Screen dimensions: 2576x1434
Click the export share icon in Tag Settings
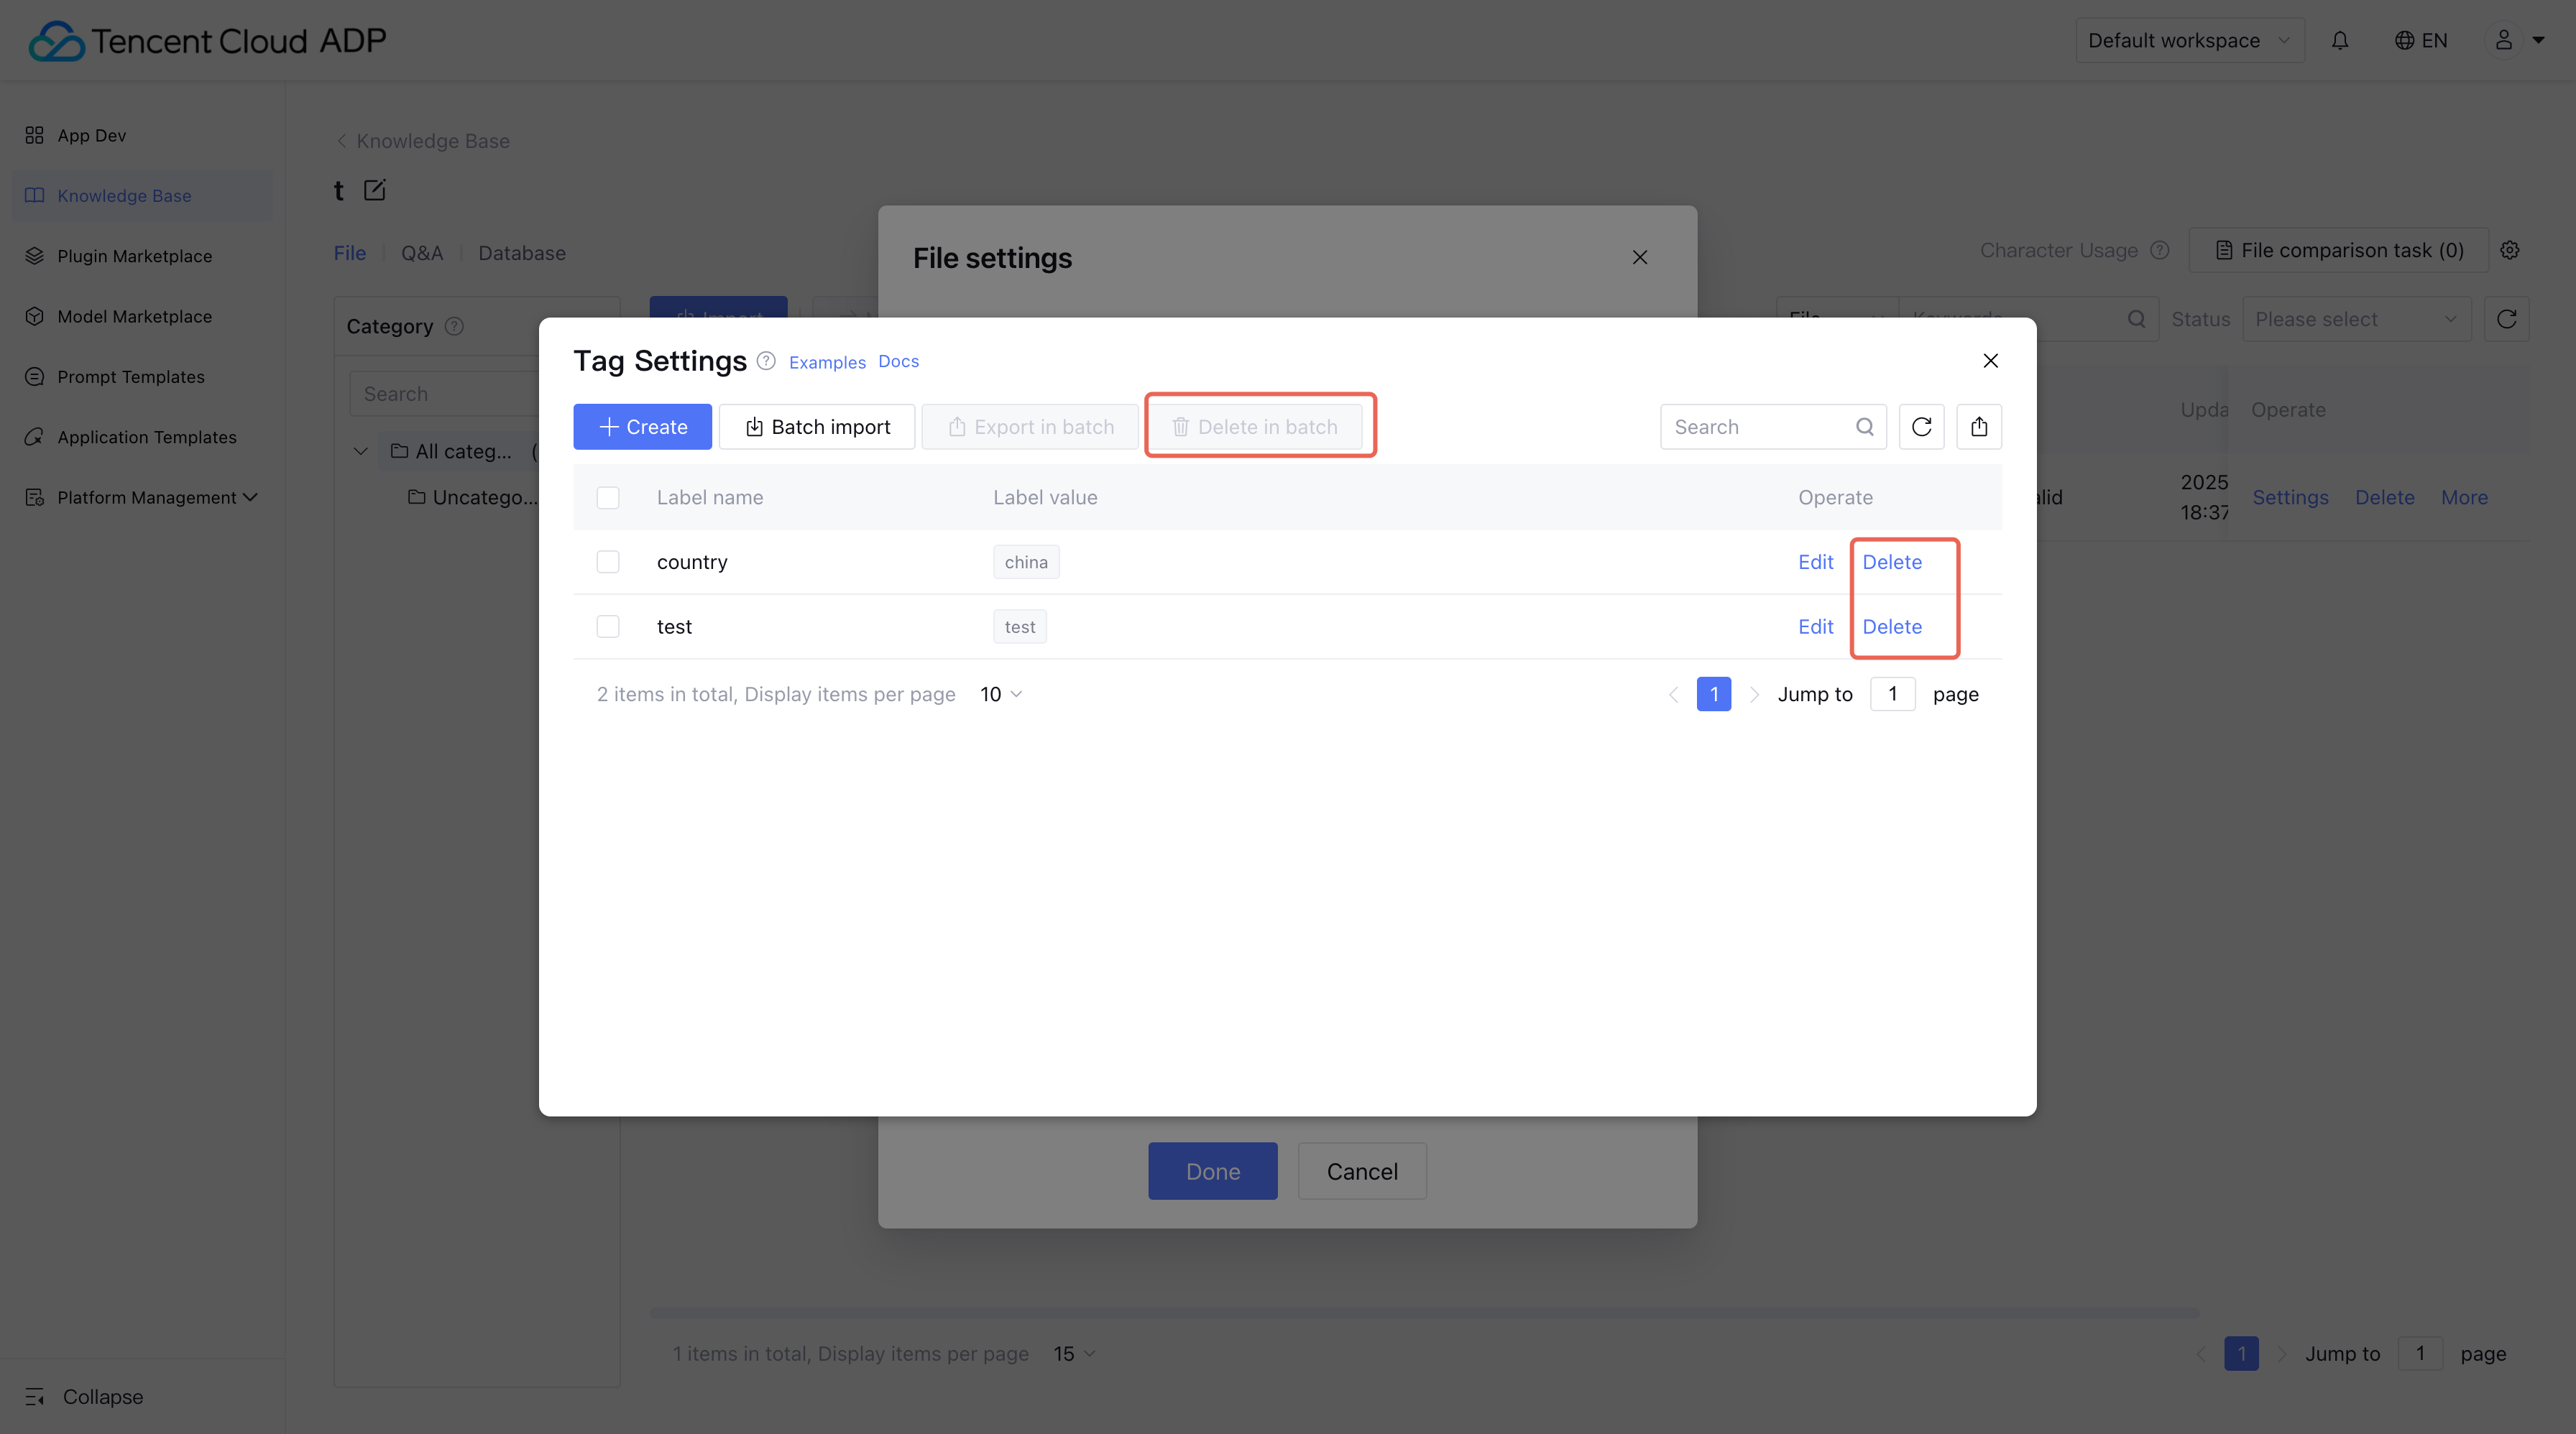pos(1979,427)
